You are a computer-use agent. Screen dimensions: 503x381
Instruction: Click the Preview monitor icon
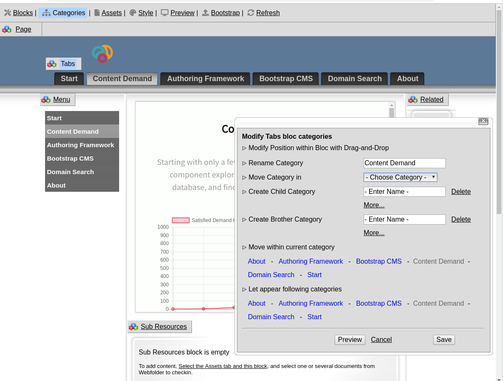pos(165,13)
